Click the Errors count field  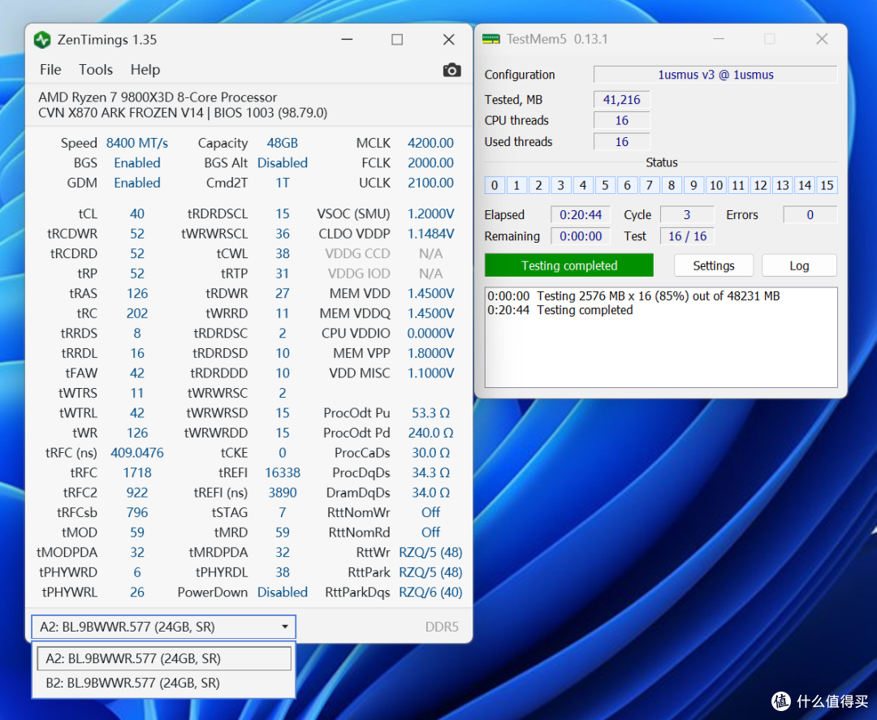coord(810,214)
